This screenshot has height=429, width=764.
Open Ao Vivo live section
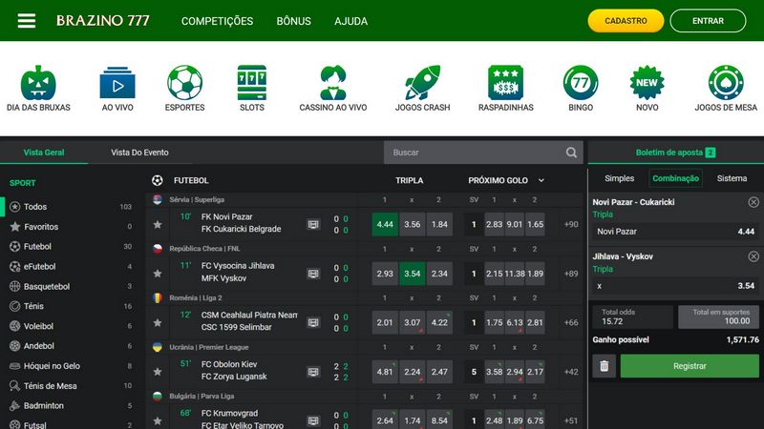coord(117,88)
